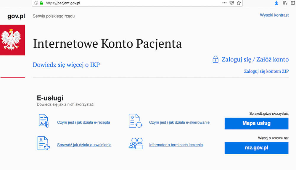The width and height of the screenshot is (296, 170).
Task: Click the Internetowe Konto Pacjenta heading
Action: tap(107, 44)
